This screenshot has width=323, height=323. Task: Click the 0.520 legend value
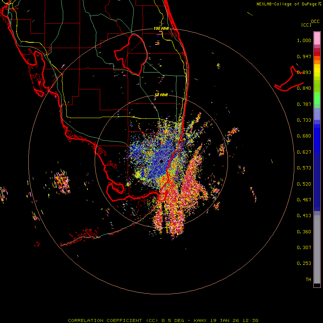(304, 184)
